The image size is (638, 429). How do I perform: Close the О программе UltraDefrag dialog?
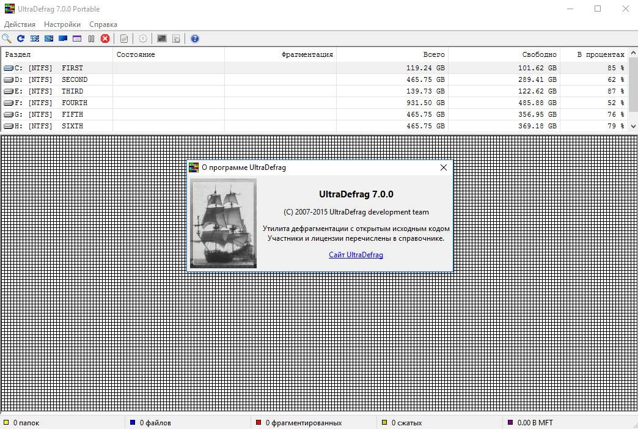[444, 167]
